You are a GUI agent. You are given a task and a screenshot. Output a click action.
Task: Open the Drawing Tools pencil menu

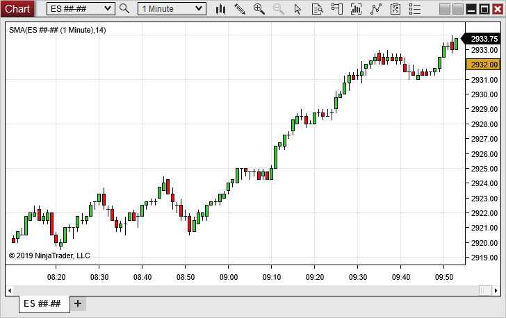[x=240, y=9]
